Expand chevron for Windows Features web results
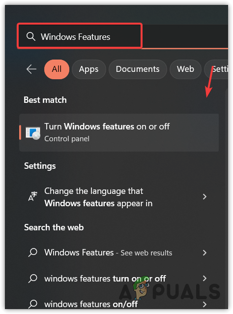233x314 pixels. (x=204, y=252)
